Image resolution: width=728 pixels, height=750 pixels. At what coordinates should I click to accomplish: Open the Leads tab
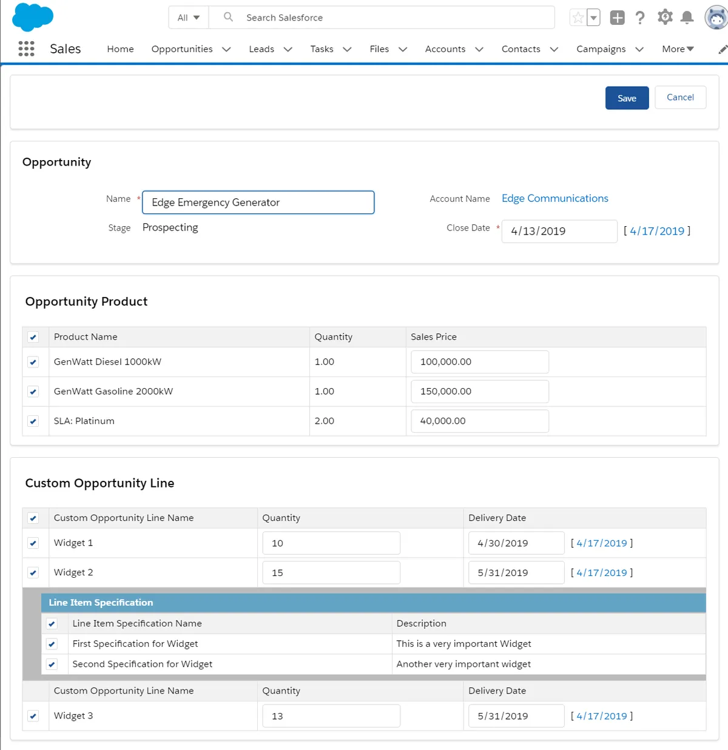[261, 49]
